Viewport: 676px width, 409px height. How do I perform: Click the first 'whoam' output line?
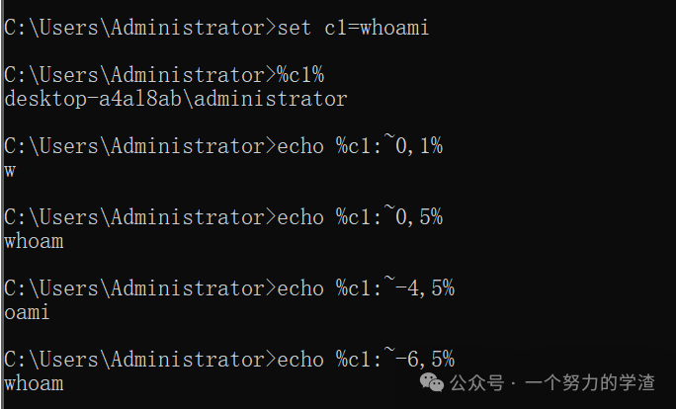click(x=34, y=241)
